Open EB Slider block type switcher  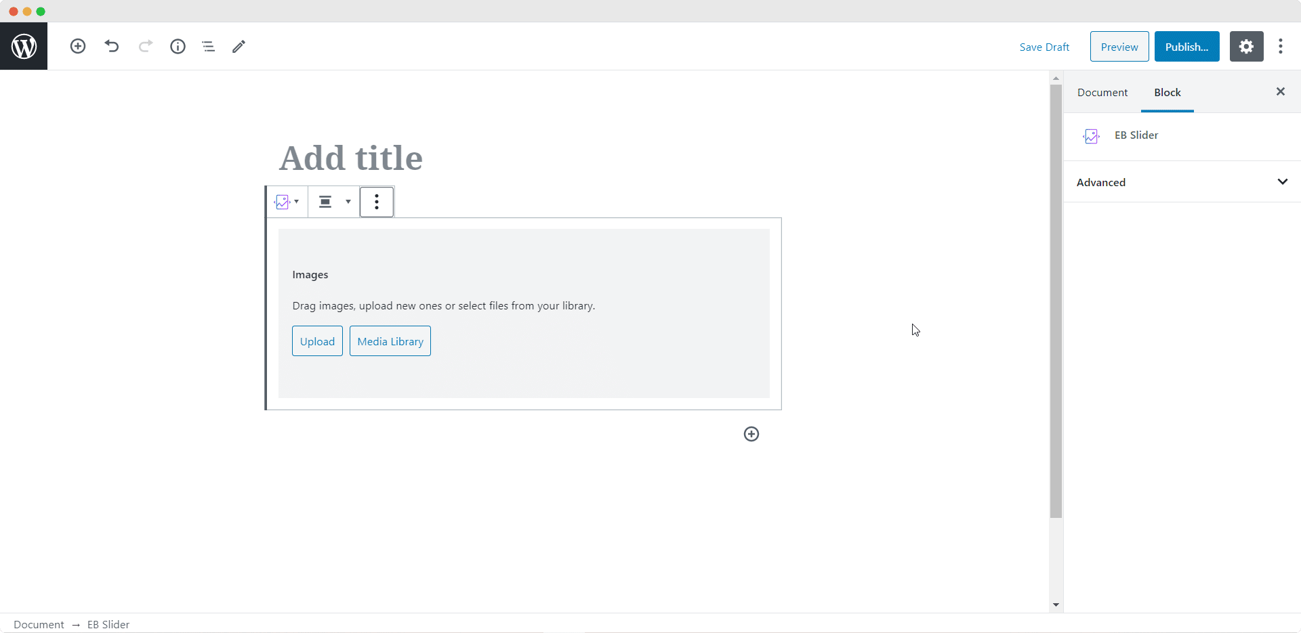[x=287, y=202]
